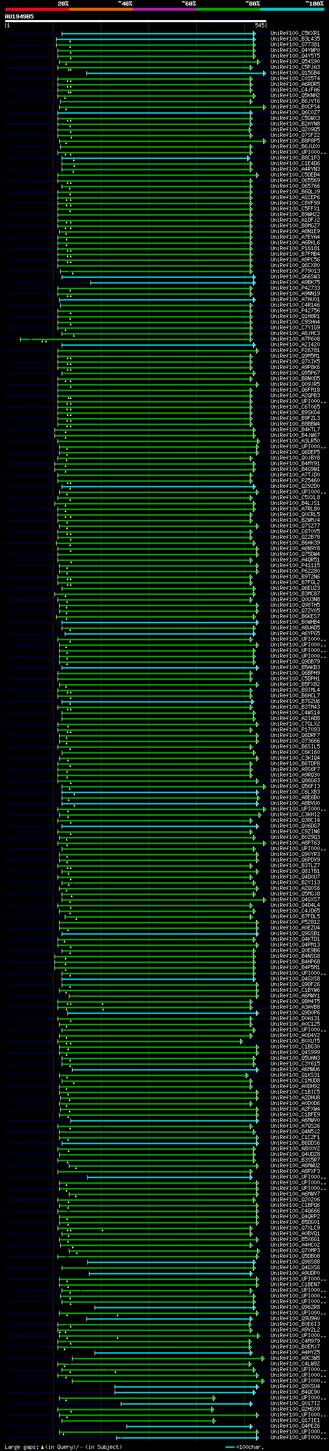
Task: Click the white query sequence bar under AU194905
Action: (x=136, y=21)
